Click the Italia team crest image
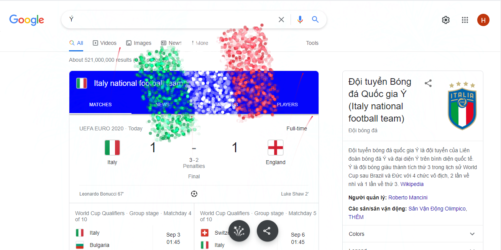 point(462,106)
